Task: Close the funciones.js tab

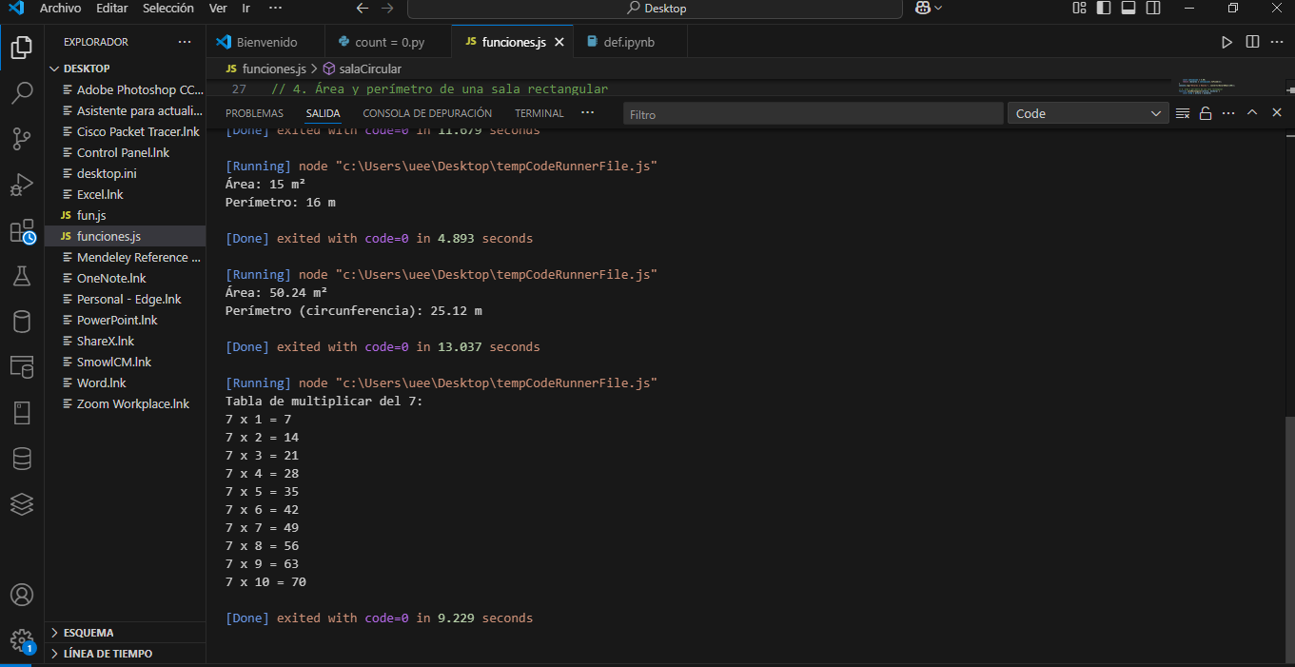Action: click(559, 43)
